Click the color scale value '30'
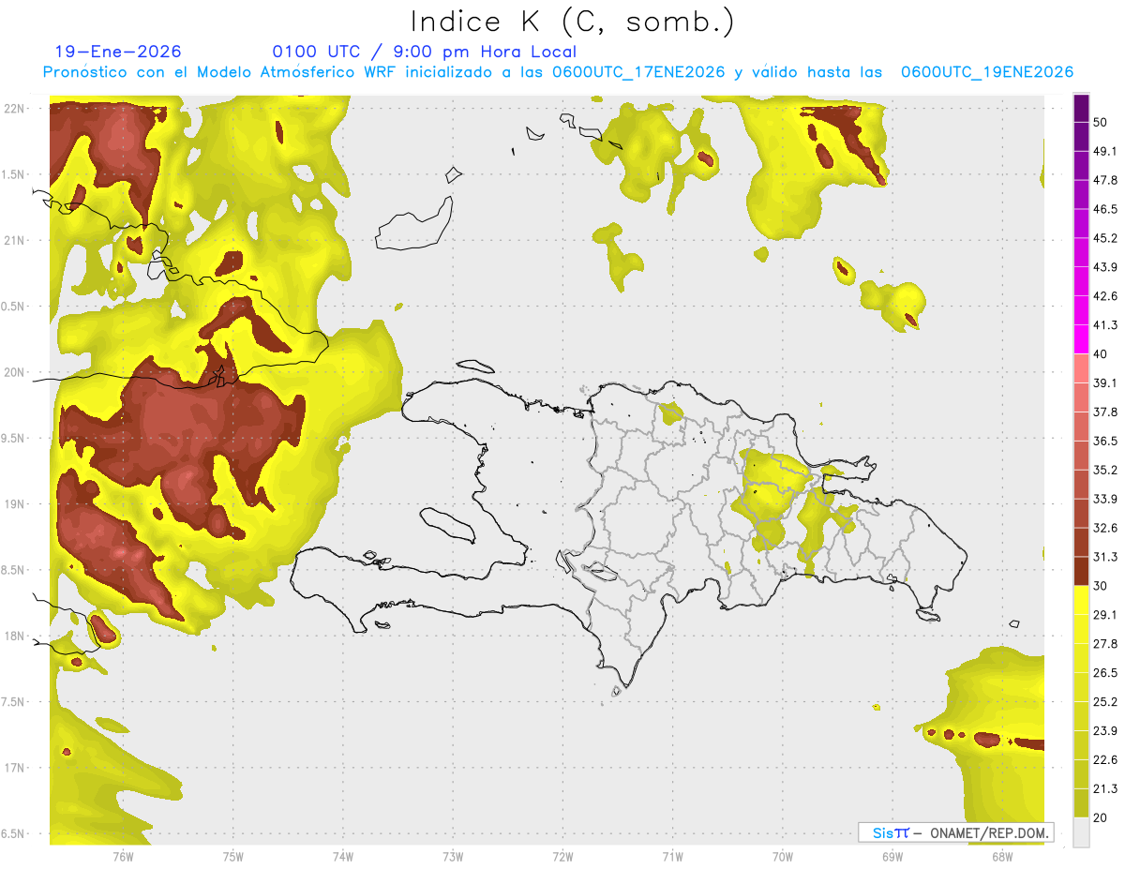 click(x=1101, y=586)
